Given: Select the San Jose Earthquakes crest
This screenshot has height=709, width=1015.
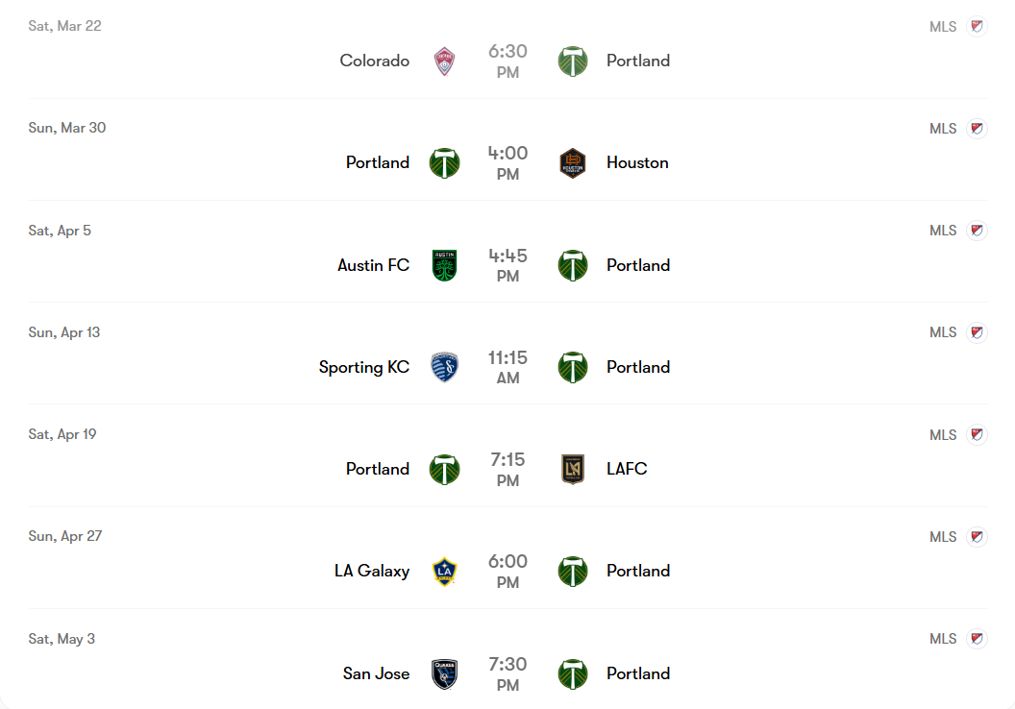Looking at the screenshot, I should tap(444, 673).
